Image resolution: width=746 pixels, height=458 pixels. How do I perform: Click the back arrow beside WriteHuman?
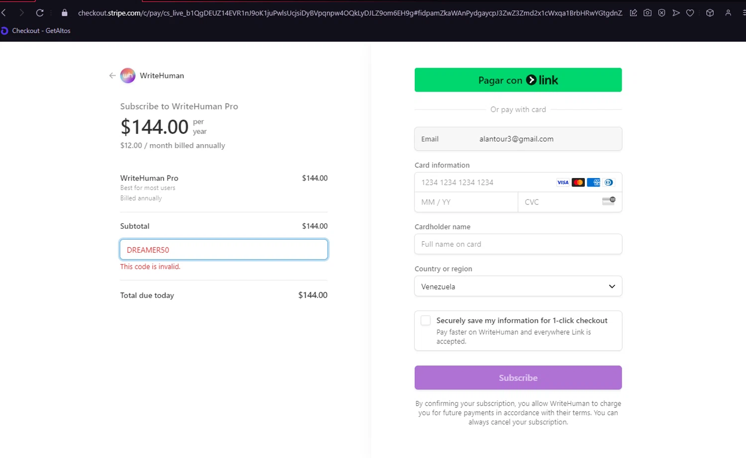click(112, 76)
